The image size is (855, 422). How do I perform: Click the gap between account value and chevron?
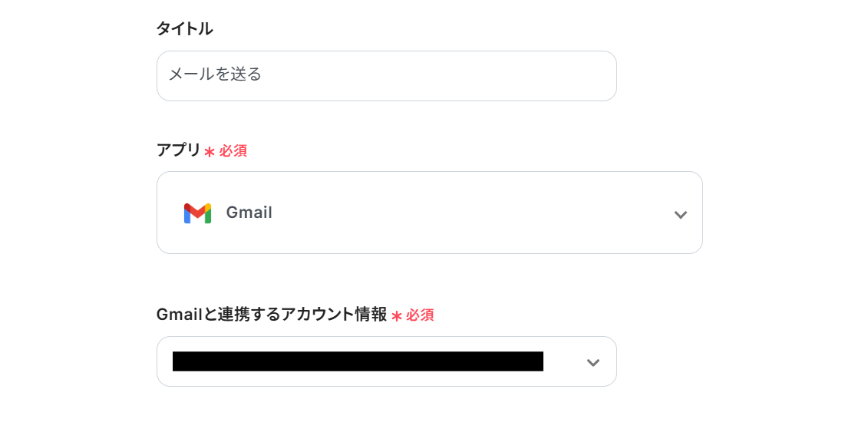tap(563, 361)
